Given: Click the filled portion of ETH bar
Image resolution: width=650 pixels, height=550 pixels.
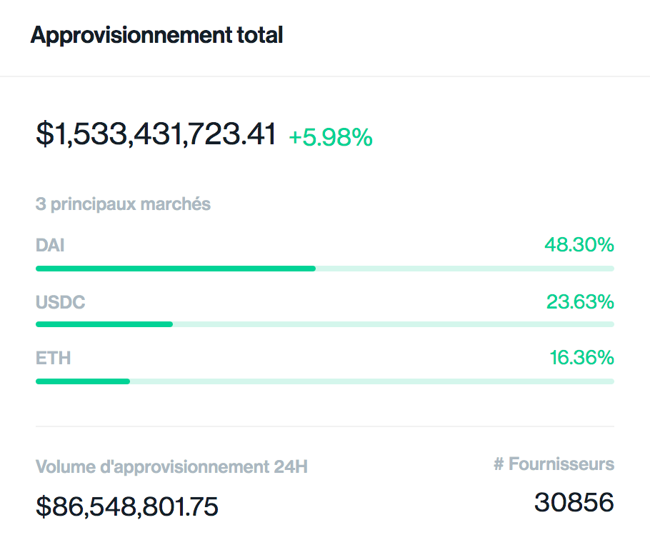Looking at the screenshot, I should (x=82, y=381).
